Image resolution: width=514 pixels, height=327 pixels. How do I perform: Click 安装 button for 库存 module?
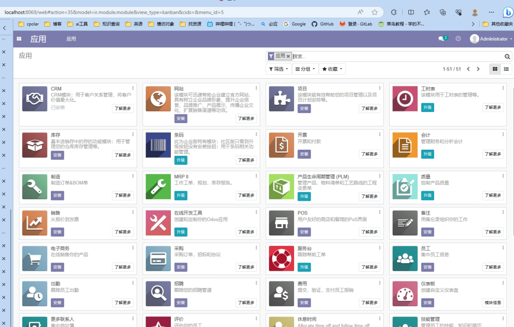(x=57, y=155)
